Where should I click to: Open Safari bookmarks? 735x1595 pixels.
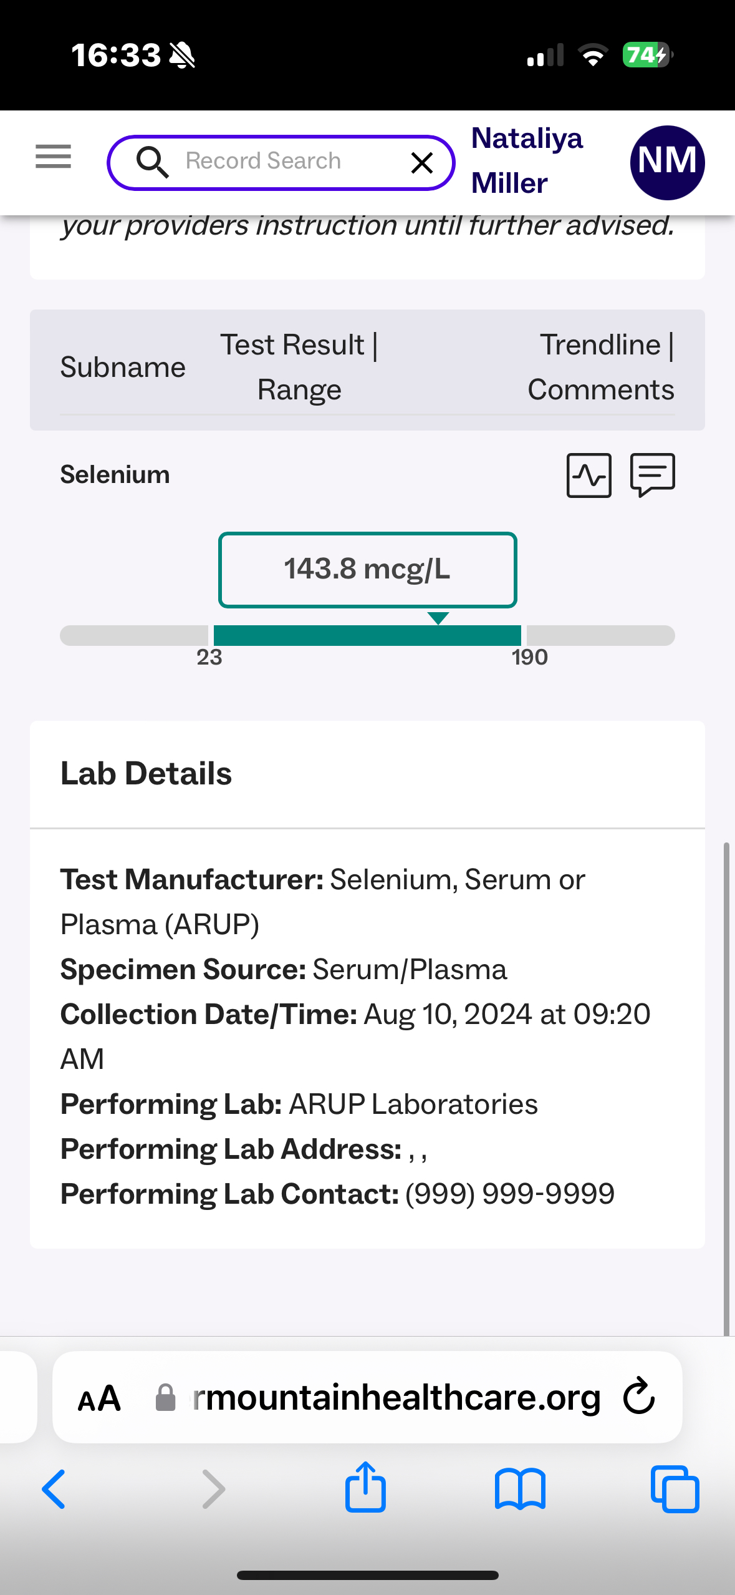(x=520, y=1489)
